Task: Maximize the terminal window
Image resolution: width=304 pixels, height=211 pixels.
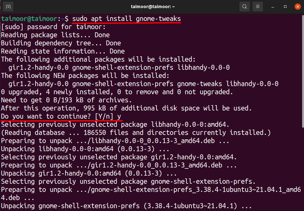Action: pos(285,7)
